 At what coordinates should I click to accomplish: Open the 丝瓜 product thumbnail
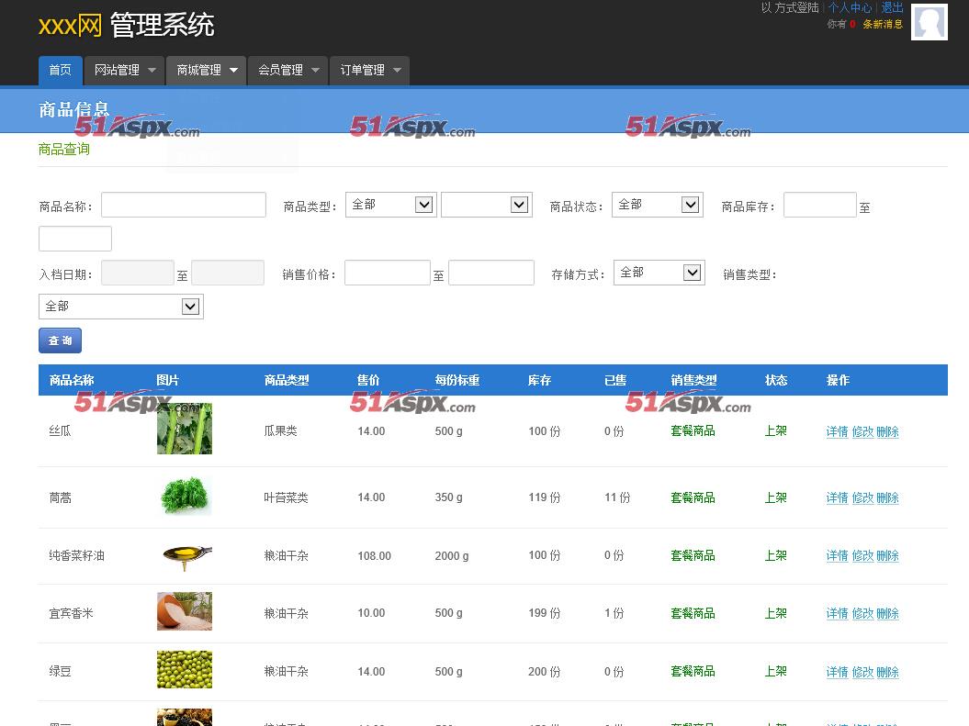185,429
